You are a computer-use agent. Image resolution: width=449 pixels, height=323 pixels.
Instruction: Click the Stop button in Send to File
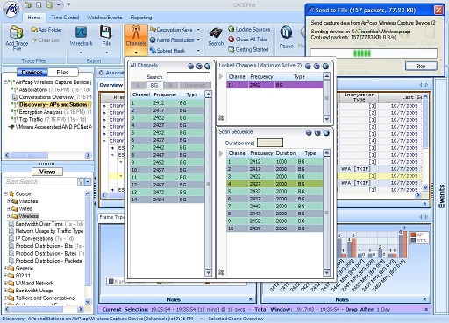(421, 66)
